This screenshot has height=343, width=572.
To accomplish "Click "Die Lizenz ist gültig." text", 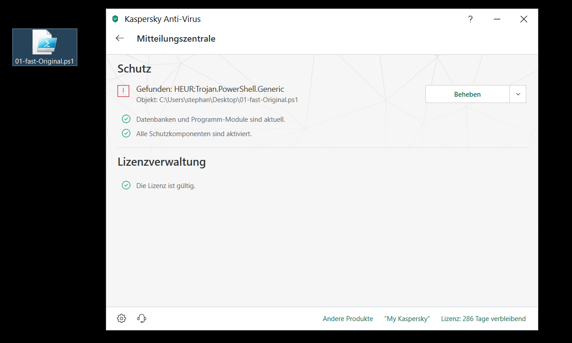I will coord(166,185).
